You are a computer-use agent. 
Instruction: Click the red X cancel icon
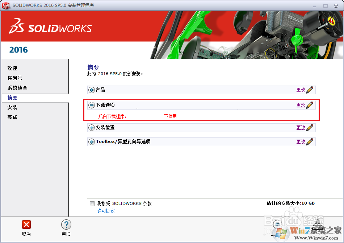[x=26, y=225]
